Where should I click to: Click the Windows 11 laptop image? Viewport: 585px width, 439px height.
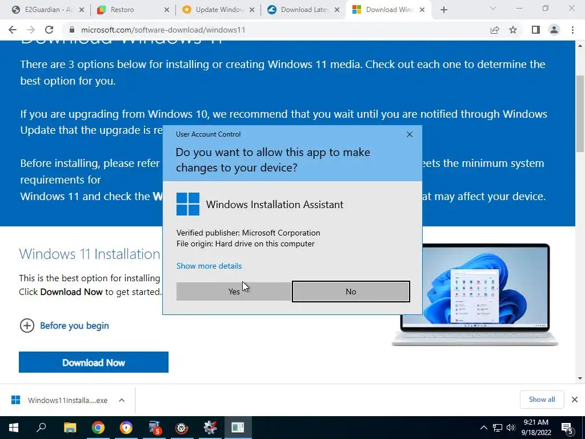(x=475, y=295)
